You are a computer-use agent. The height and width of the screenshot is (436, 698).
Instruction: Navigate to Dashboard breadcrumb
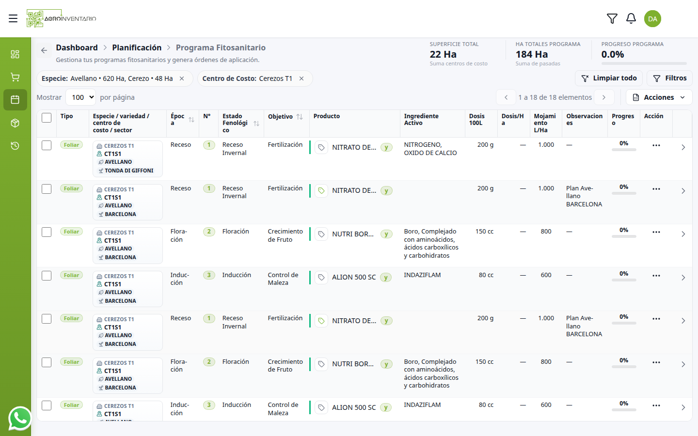77,47
